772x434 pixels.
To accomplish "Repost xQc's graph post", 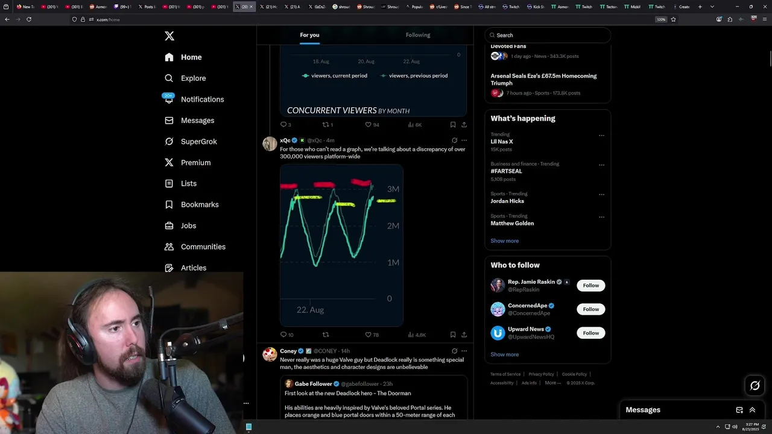I will click(326, 335).
